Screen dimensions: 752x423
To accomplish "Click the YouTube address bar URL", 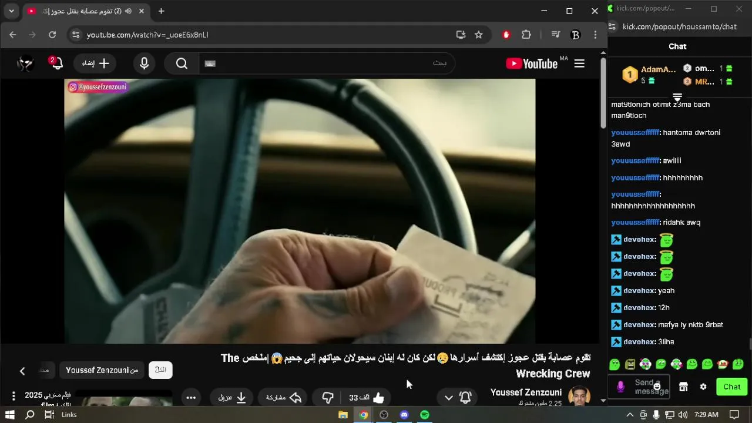I will tap(147, 35).
